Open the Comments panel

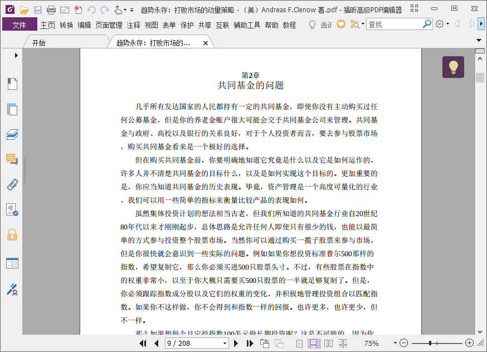pyautogui.click(x=12, y=159)
